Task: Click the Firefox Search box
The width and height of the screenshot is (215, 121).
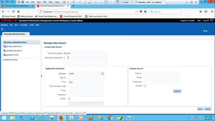Action: 165,12
